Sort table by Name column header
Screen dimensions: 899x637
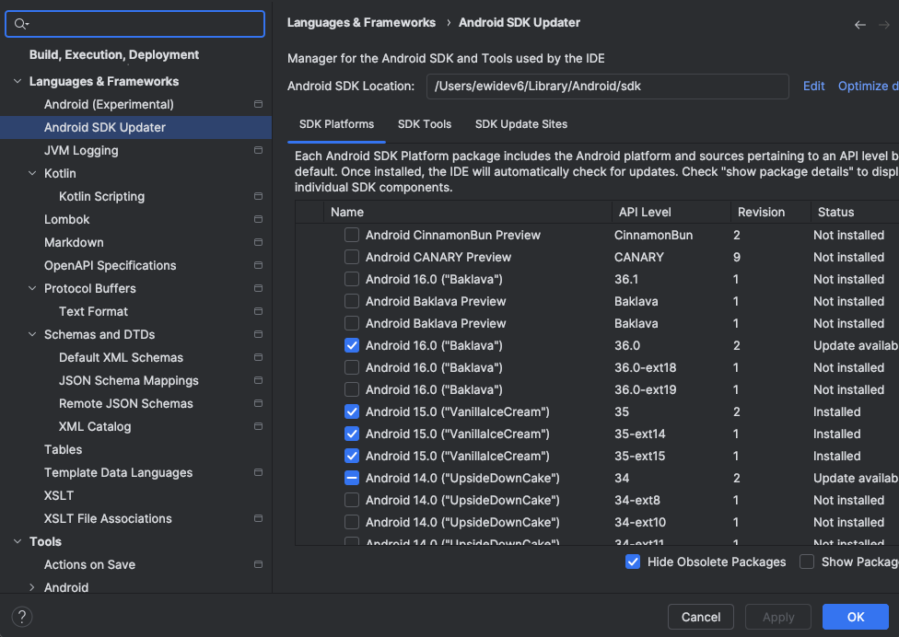click(468, 212)
